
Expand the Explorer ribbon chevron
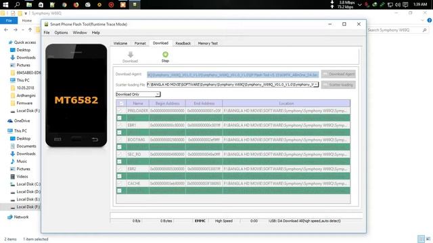[422, 20]
